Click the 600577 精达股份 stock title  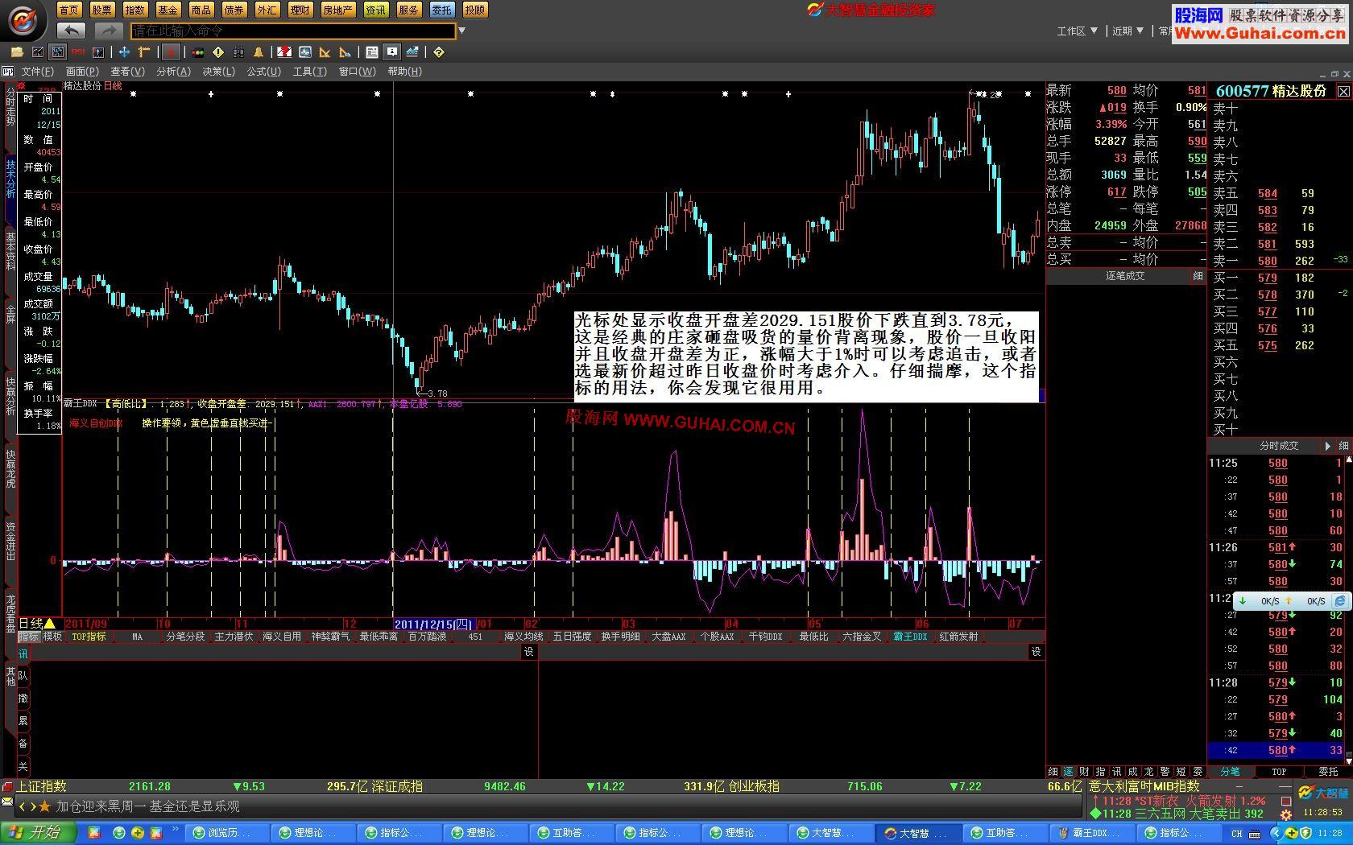pos(1271,91)
